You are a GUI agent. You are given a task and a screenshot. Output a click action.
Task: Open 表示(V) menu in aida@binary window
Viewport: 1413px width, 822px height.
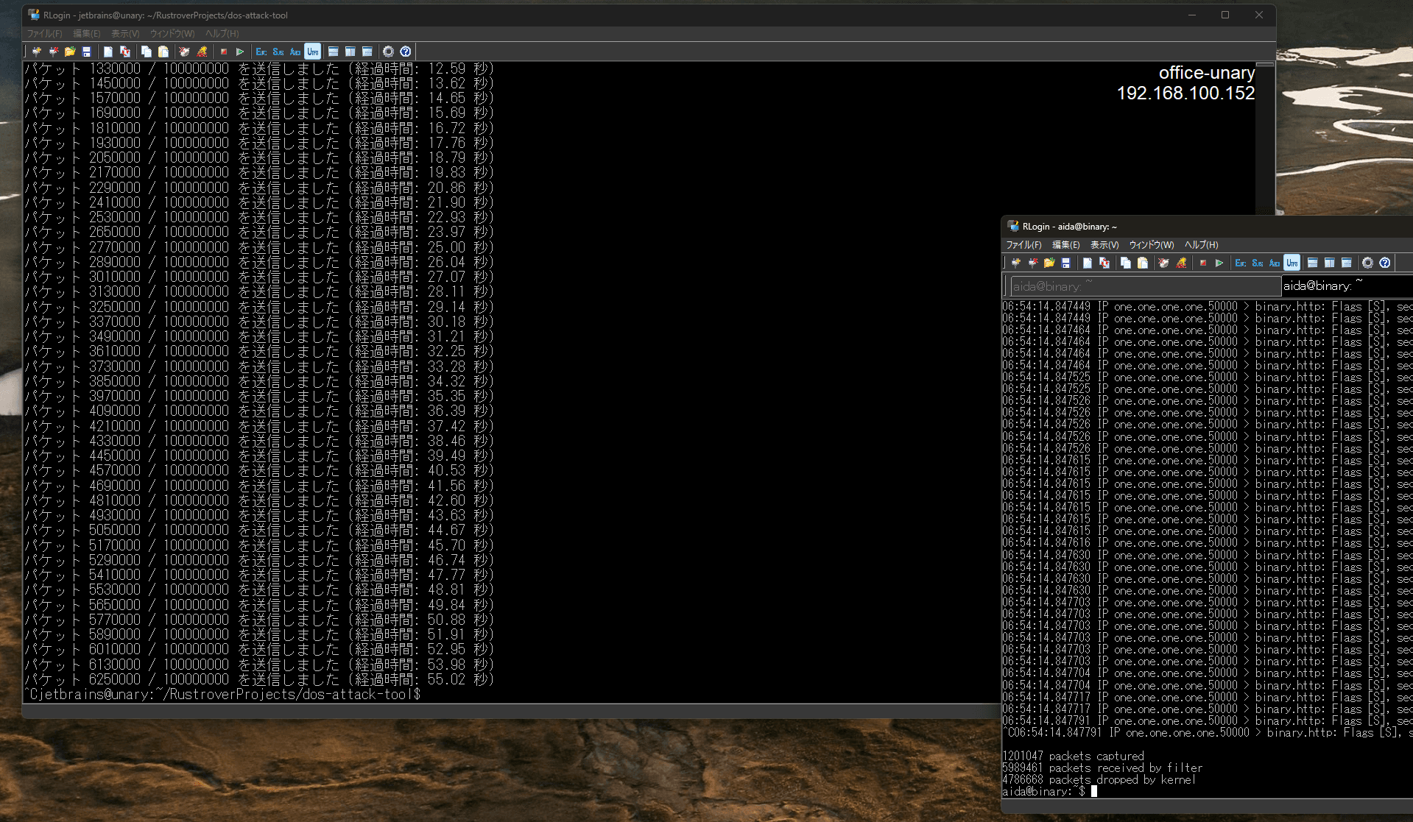point(1104,245)
